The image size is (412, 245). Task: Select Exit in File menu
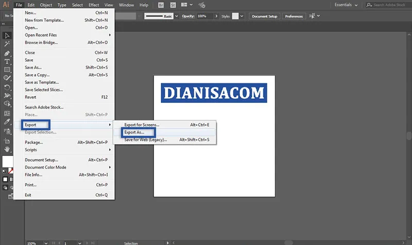[x=64, y=195]
